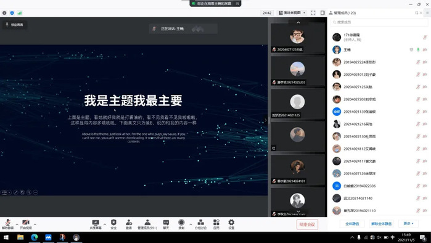
Task: Click the 全体静音 mute all button
Action: tap(352, 223)
